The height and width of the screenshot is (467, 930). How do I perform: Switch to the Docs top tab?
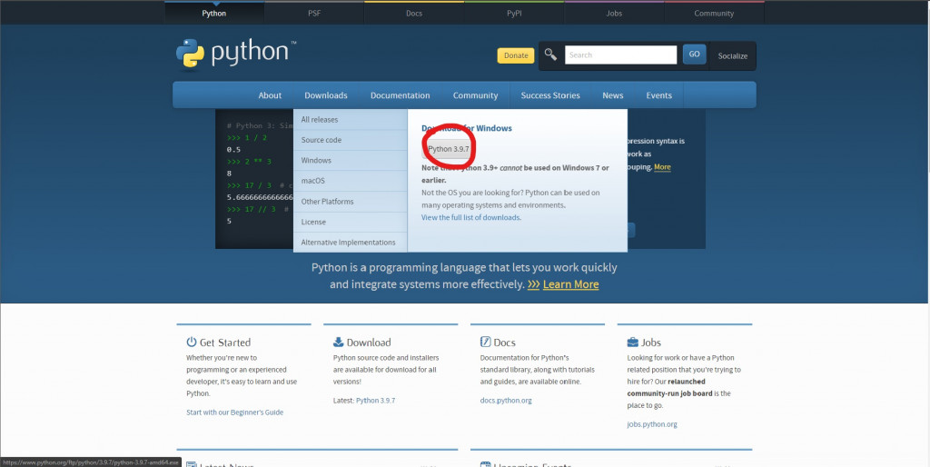pyautogui.click(x=414, y=13)
